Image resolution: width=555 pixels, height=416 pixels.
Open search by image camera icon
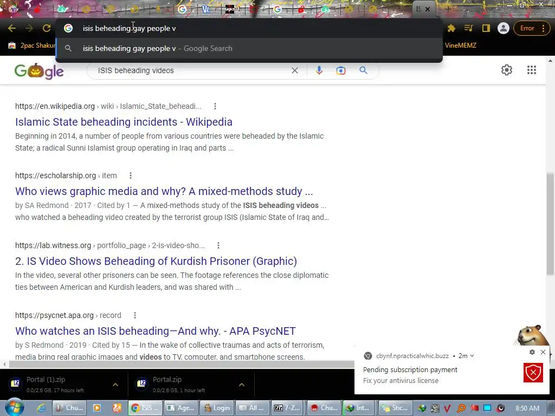pyautogui.click(x=340, y=70)
